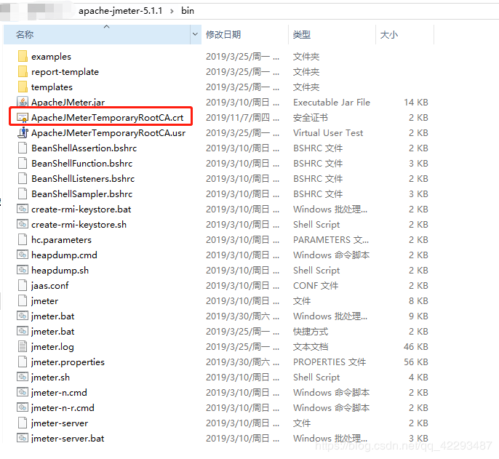
Task: Click the bin breadcrumb segment
Action: [188, 11]
